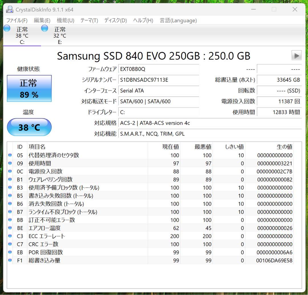Select the firmware field showing EXT0BB0Q

coord(159,69)
